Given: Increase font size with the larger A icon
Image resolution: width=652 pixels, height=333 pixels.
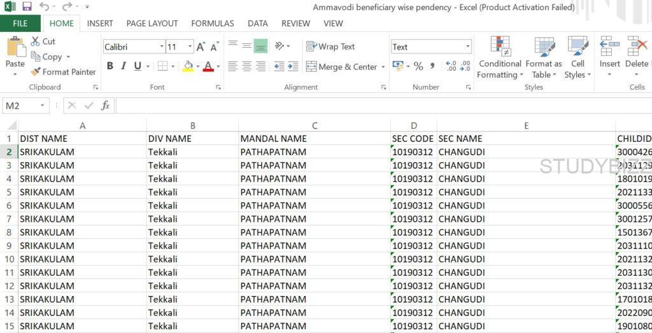Looking at the screenshot, I should (201, 47).
